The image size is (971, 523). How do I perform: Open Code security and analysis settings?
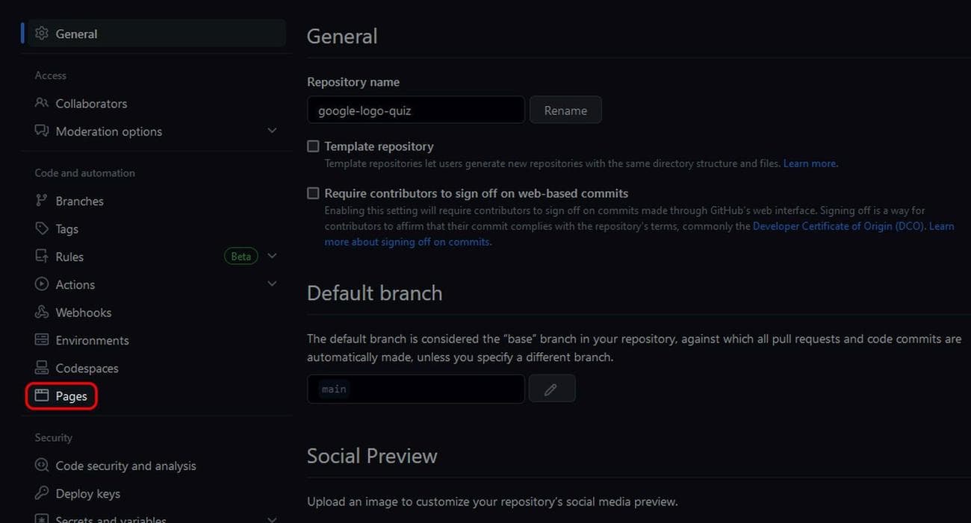[125, 466]
